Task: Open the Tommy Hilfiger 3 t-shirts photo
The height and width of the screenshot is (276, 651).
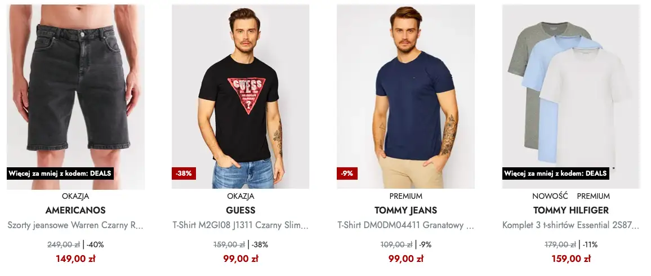Action: [x=571, y=97]
